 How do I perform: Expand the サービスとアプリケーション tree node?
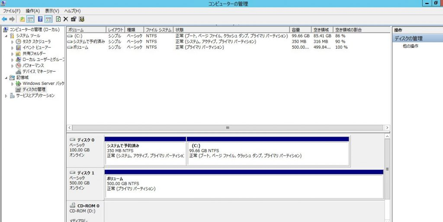point(6,96)
